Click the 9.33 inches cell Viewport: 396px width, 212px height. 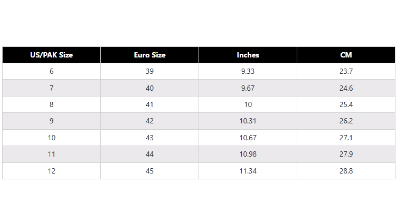point(248,71)
